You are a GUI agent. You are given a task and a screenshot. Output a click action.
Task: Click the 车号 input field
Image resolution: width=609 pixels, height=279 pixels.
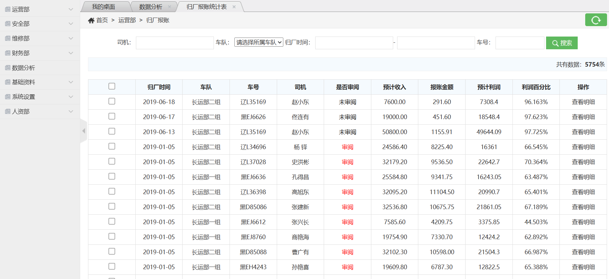coord(519,43)
